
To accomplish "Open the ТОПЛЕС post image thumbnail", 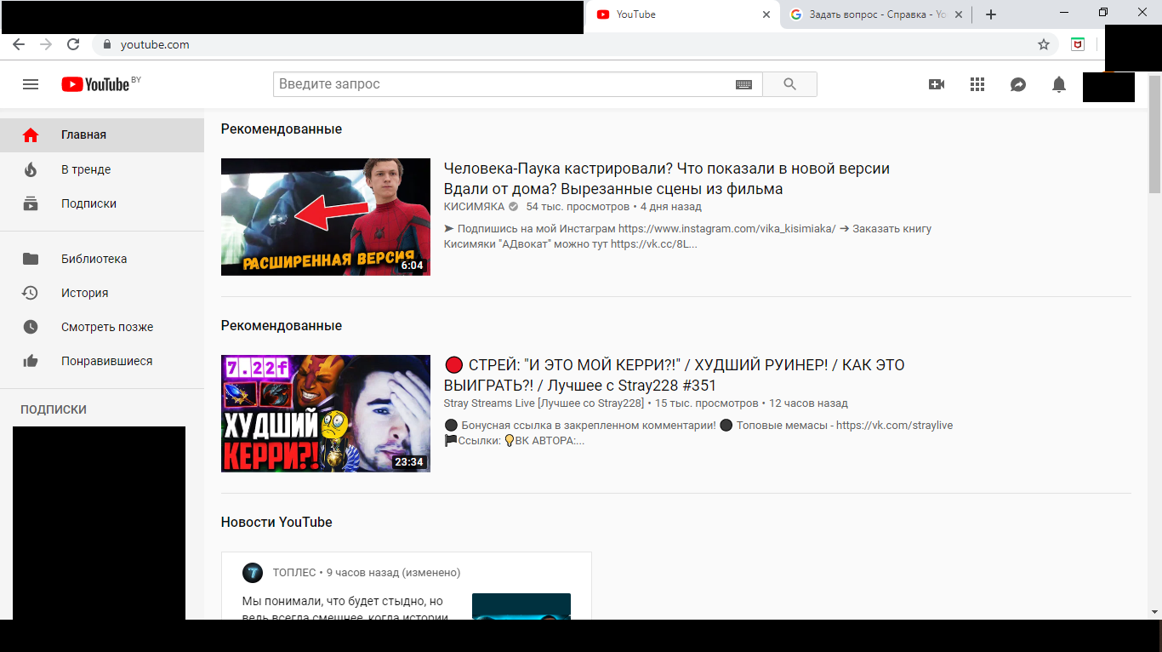I will [x=521, y=606].
